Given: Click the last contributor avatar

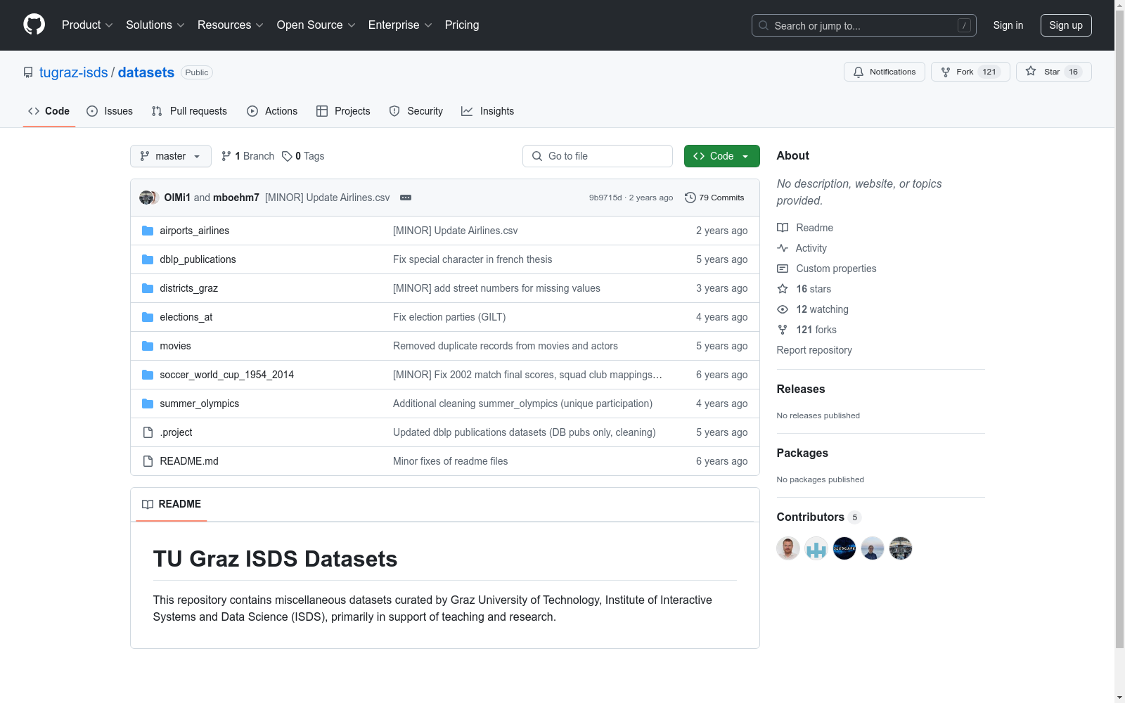Looking at the screenshot, I should 901,548.
